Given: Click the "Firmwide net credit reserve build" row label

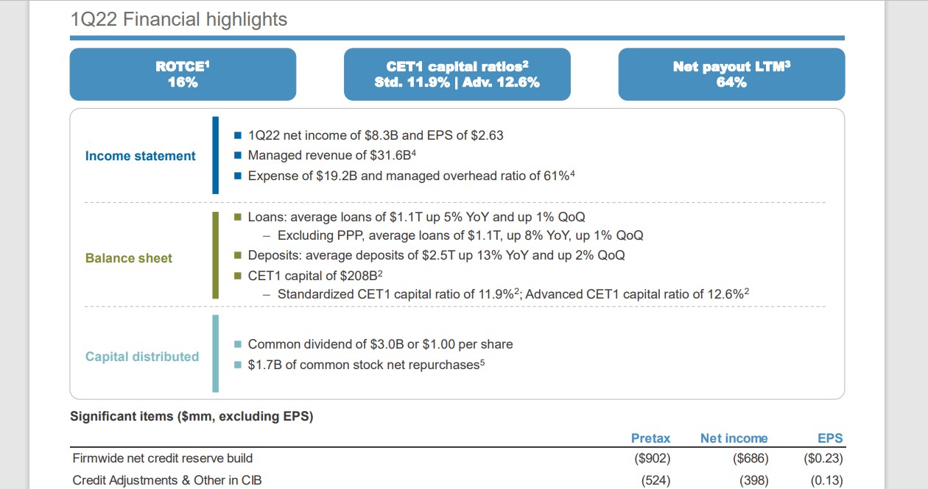Looking at the screenshot, I should click(163, 459).
